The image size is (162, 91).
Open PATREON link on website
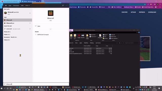click(x=142, y=12)
